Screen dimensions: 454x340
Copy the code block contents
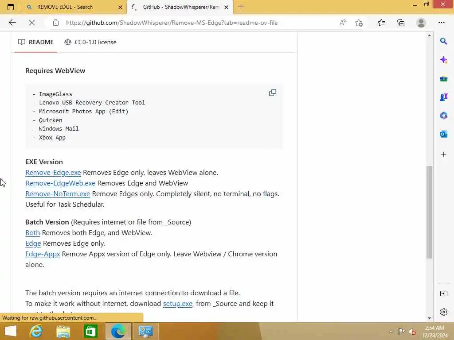pyautogui.click(x=273, y=93)
